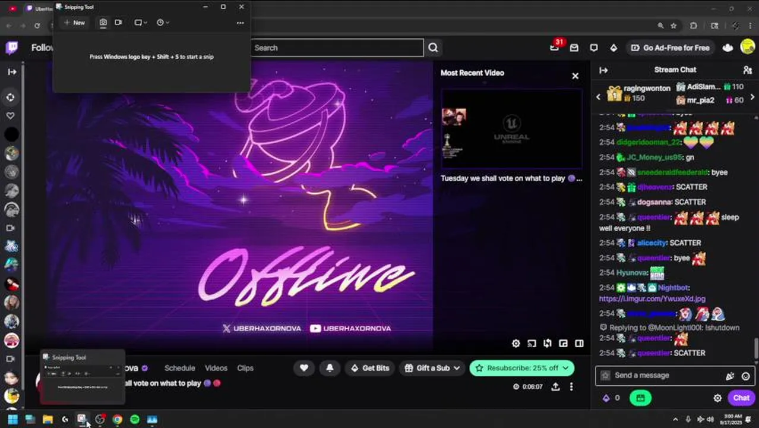Click the channel points balance icon
The height and width of the screenshot is (428, 759).
[612, 398]
